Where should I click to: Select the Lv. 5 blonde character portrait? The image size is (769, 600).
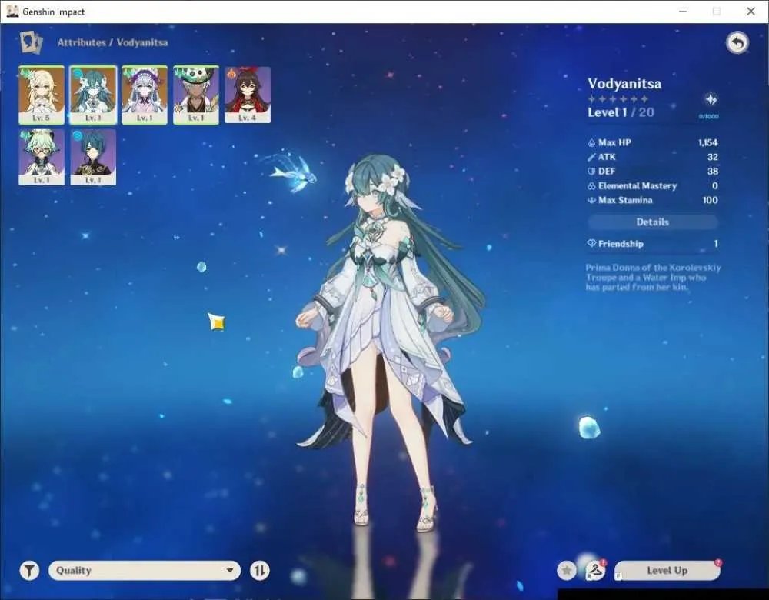pos(42,95)
